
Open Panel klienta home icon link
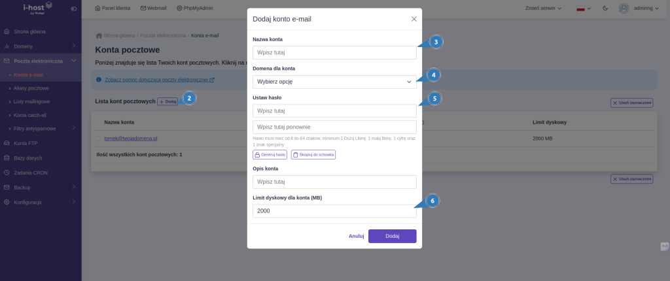113,8
